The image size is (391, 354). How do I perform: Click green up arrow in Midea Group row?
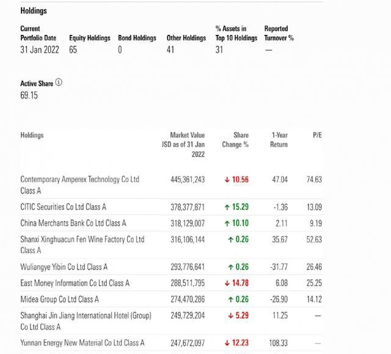pyautogui.click(x=231, y=299)
